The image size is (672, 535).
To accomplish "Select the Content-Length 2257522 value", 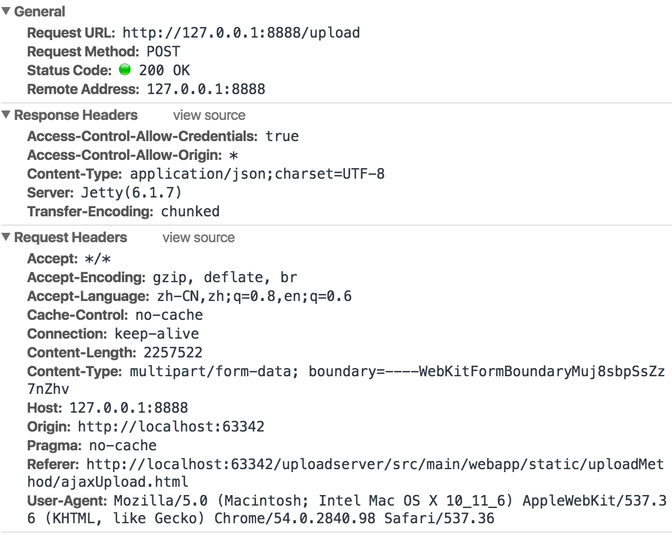I will click(173, 353).
